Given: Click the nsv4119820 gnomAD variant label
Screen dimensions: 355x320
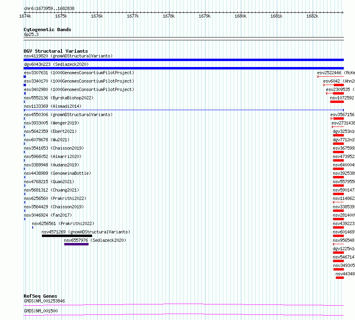Looking at the screenshot, I should [68, 56].
